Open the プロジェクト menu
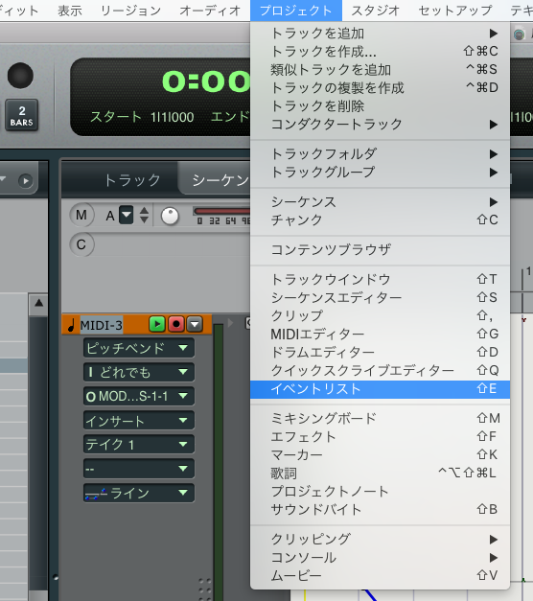Viewport: 533px width, 601px height. (x=296, y=11)
